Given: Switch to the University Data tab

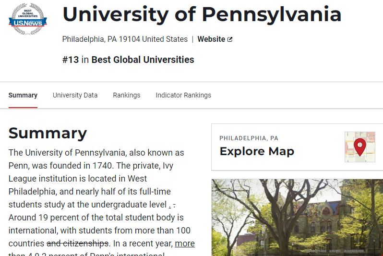Looking at the screenshot, I should pos(75,95).
